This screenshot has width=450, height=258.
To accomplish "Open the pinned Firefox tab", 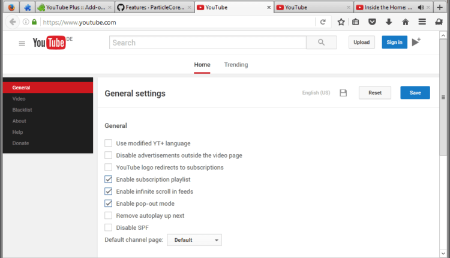I will tap(11, 7).
